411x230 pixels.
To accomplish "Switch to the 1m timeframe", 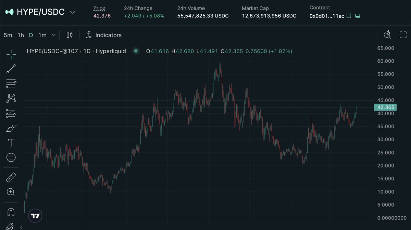I will 42,35.
